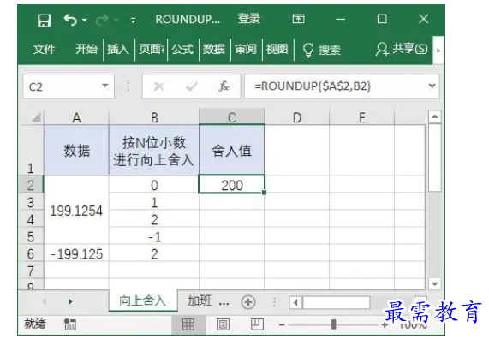
Task: Switch to Page Layout view
Action: [x=223, y=324]
